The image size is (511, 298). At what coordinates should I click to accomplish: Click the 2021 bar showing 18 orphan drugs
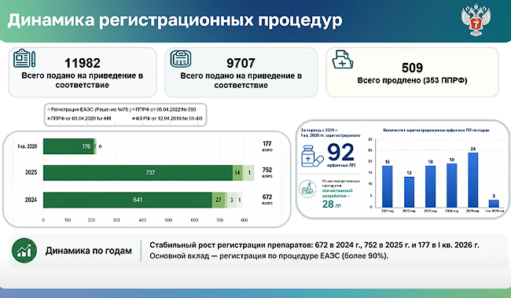387,186
